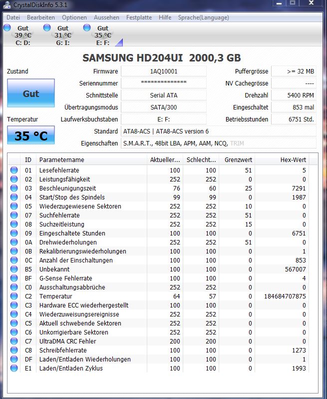The width and height of the screenshot is (327, 399).
Task: Minimize the CrystalDiskInfo window
Action: coord(279,3)
